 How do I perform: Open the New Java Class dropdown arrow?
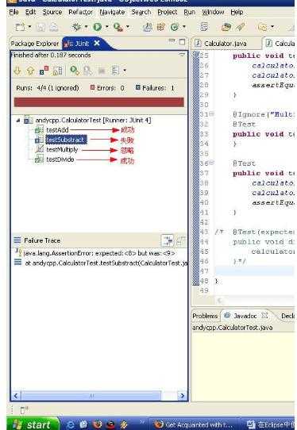click(x=184, y=27)
